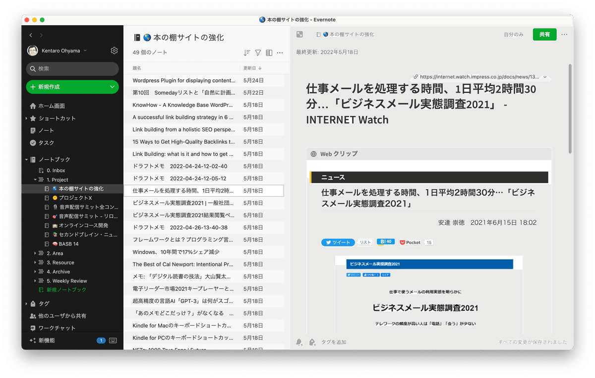Open note 'ドラフトメモ 2022-04-26-13-40-38'

(204, 227)
